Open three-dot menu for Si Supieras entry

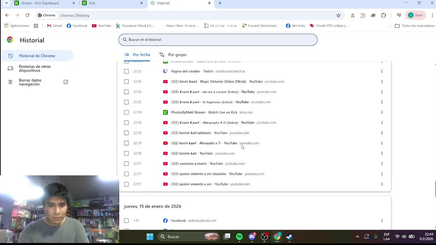coord(382,102)
